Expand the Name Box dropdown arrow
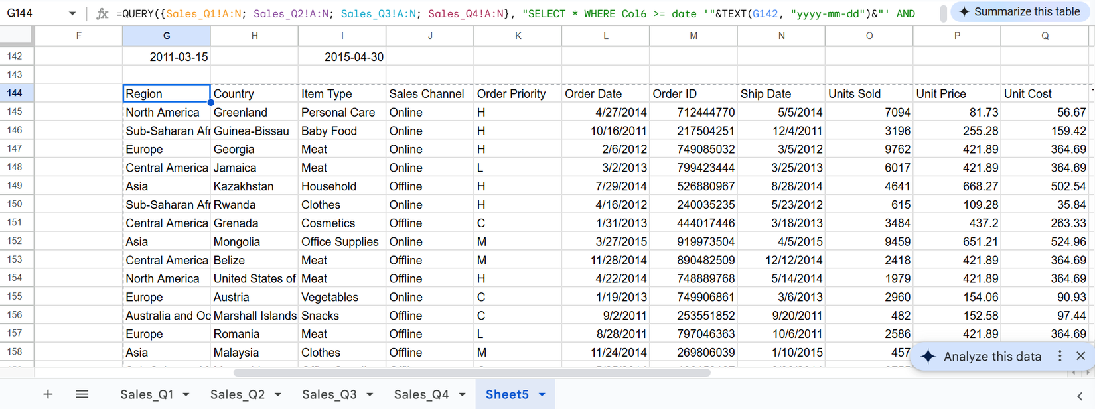Image resolution: width=1095 pixels, height=409 pixels. point(72,13)
